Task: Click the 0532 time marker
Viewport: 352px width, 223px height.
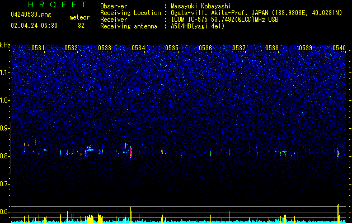Action: tap(71, 48)
